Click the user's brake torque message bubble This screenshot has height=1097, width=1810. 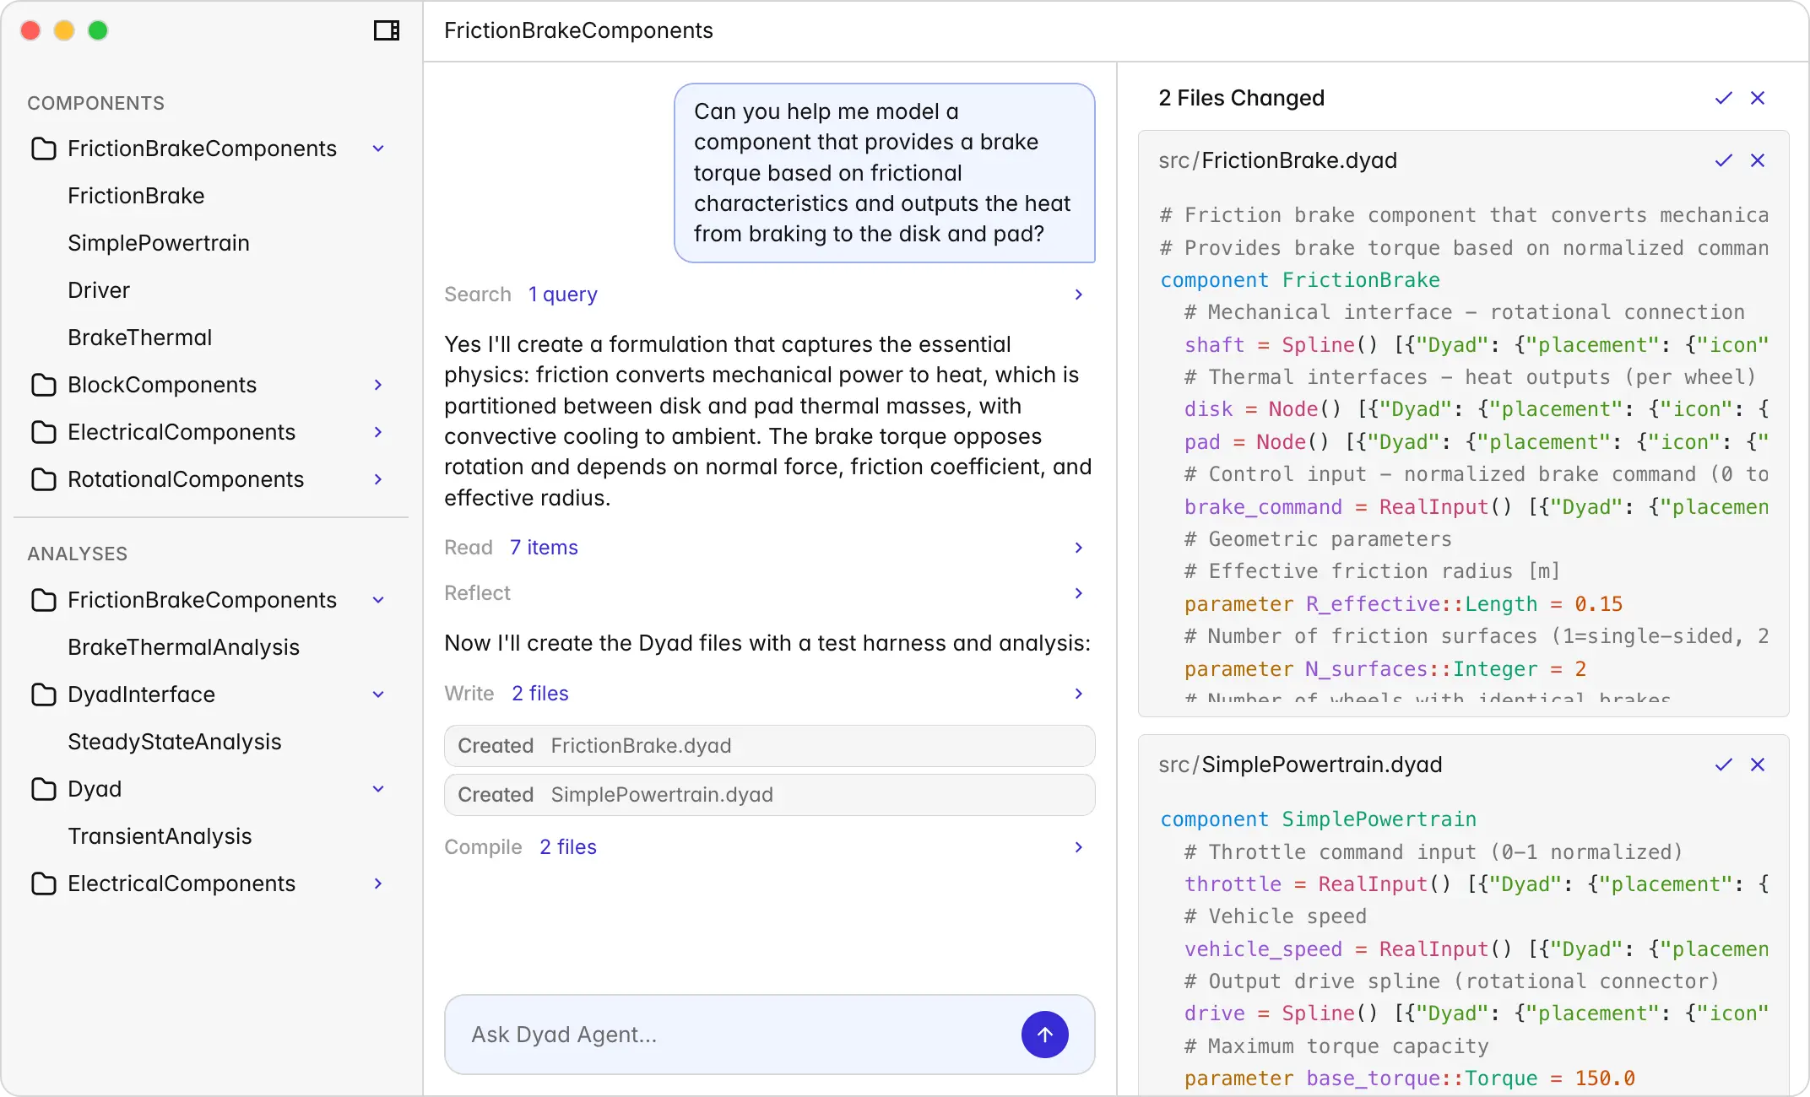884,173
